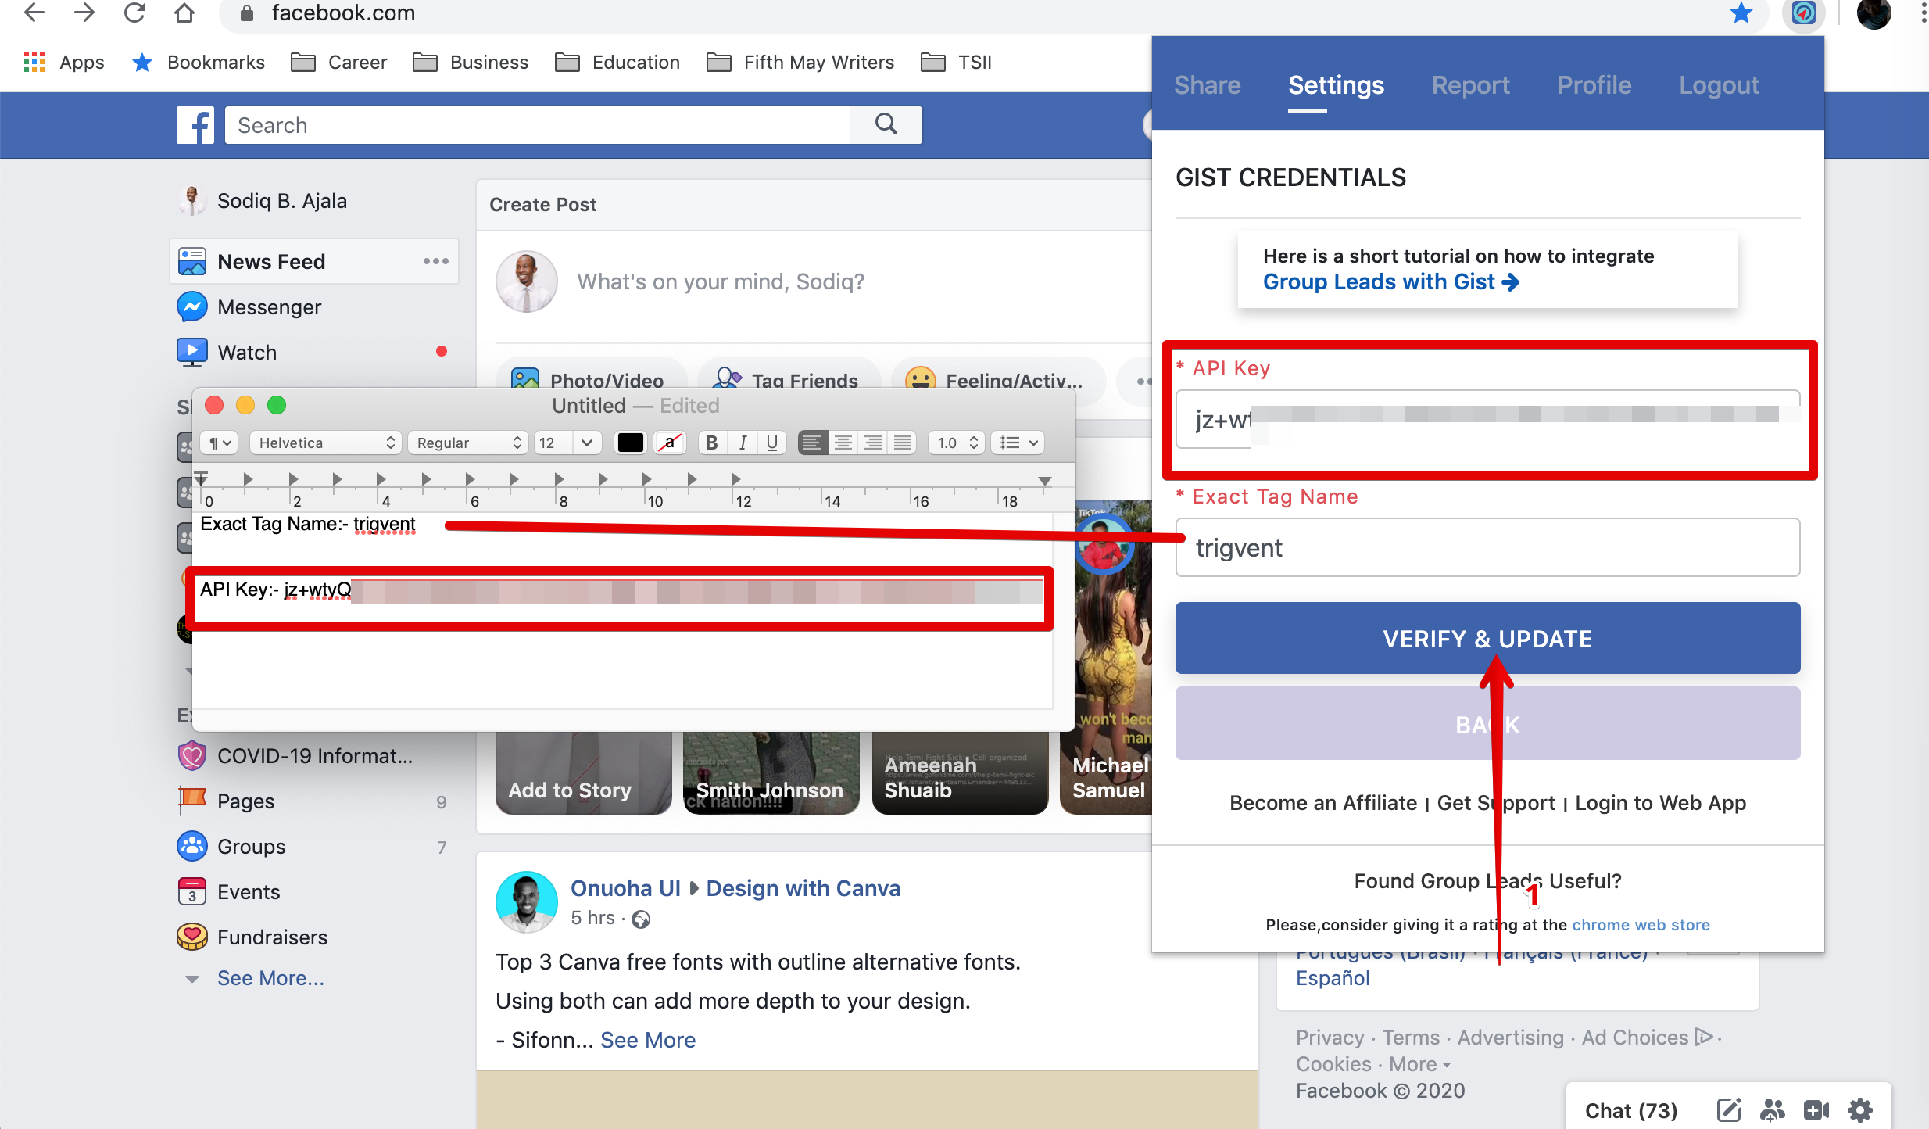Image resolution: width=1929 pixels, height=1129 pixels.
Task: Reload the page with the refresh icon
Action: click(134, 13)
